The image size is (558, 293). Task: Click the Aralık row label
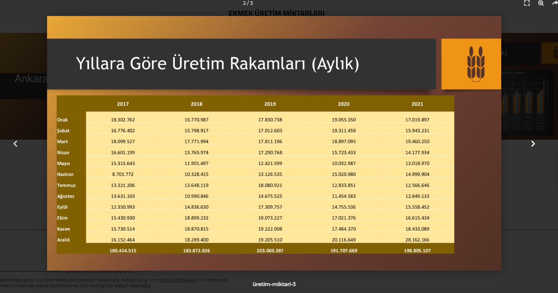[x=63, y=240]
